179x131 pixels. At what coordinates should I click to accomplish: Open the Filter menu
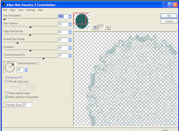13,10
